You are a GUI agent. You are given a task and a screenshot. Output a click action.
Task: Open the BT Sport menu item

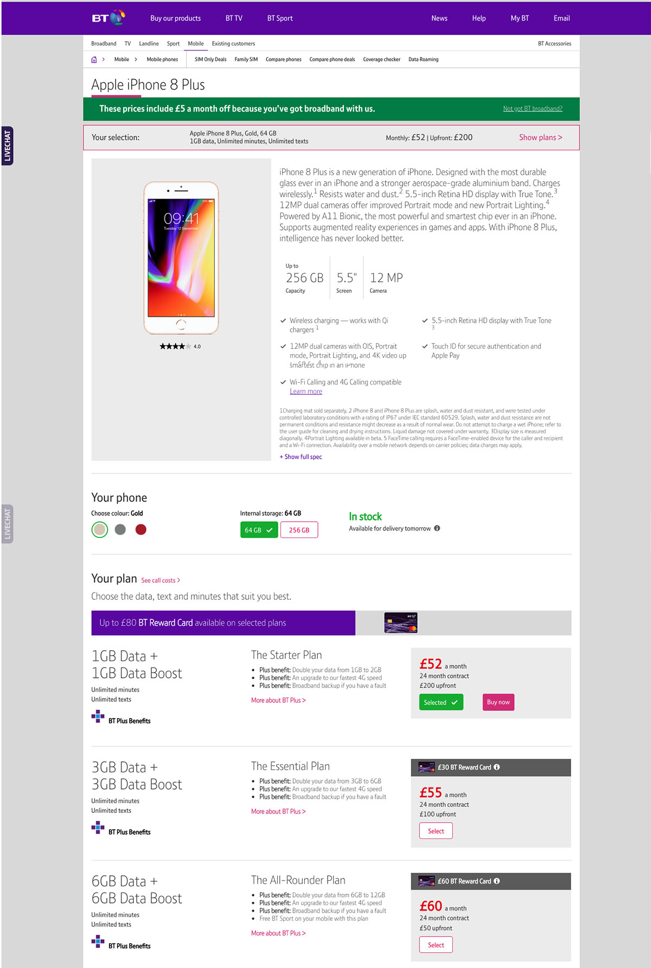(x=280, y=18)
